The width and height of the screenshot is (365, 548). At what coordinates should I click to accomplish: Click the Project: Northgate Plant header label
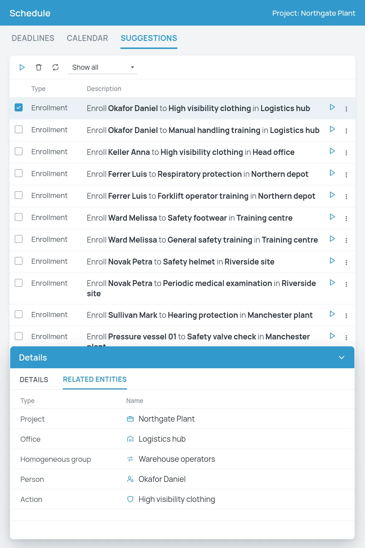[314, 13]
